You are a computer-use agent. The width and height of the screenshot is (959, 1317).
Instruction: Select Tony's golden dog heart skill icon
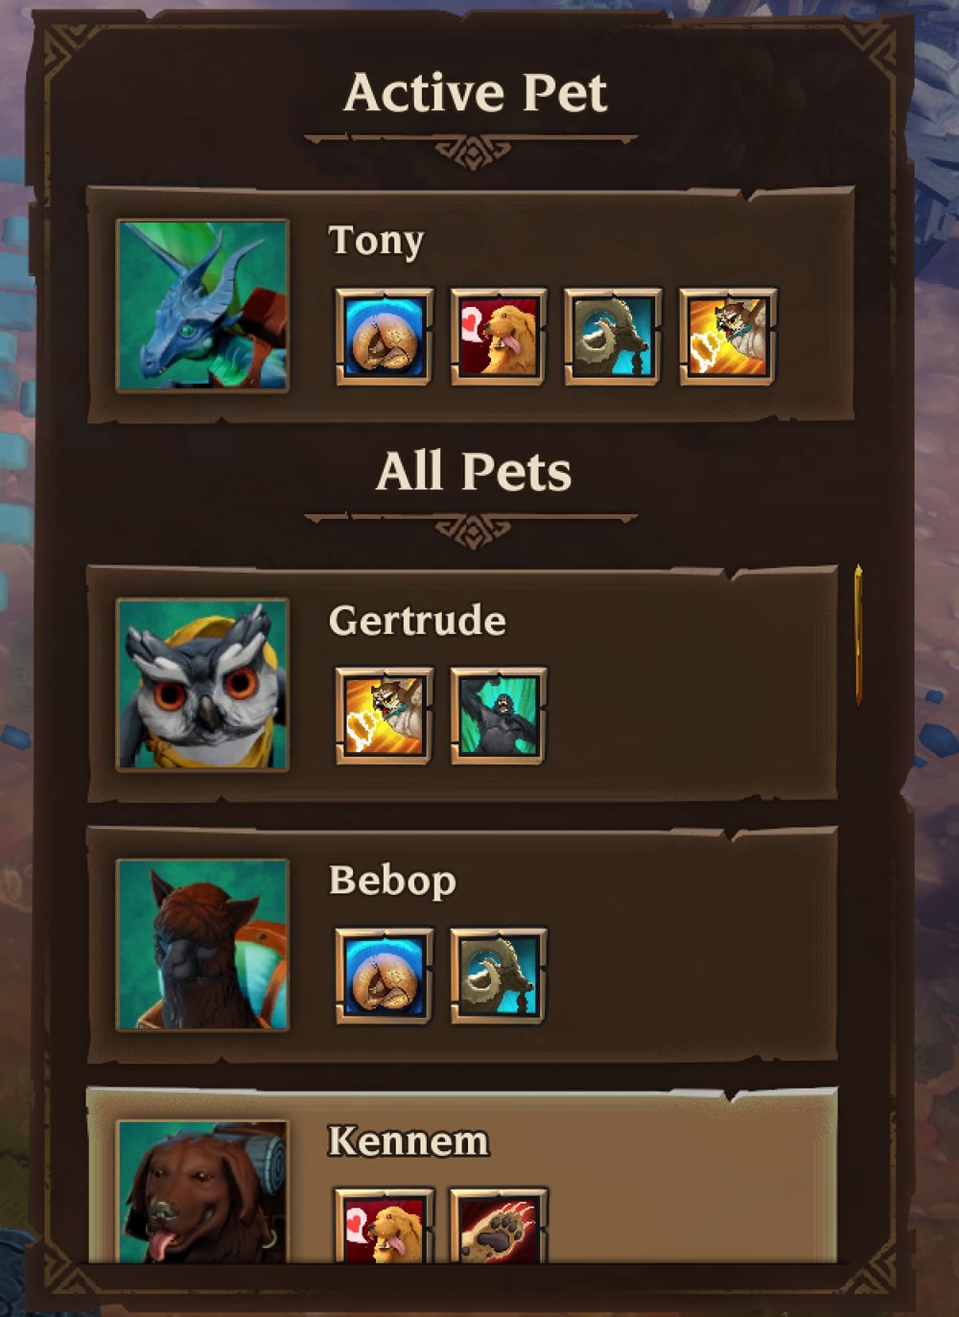click(x=499, y=337)
